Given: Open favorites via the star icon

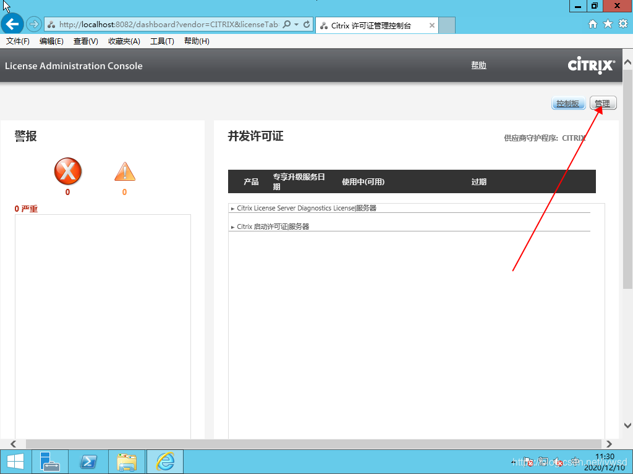Looking at the screenshot, I should tap(608, 24).
